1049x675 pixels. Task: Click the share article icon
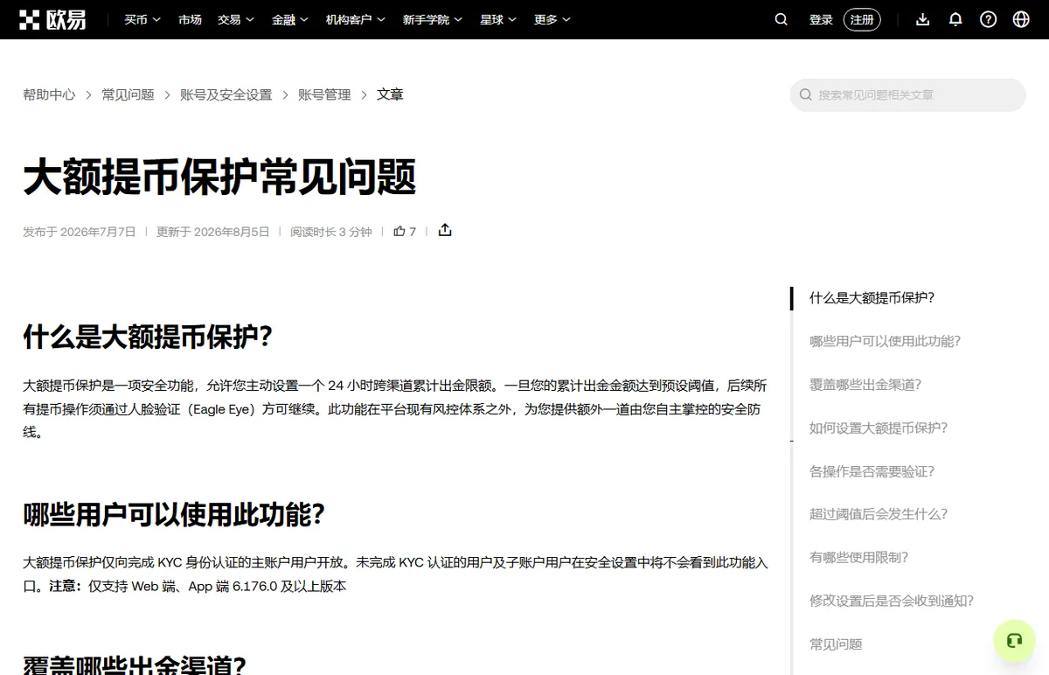click(445, 230)
